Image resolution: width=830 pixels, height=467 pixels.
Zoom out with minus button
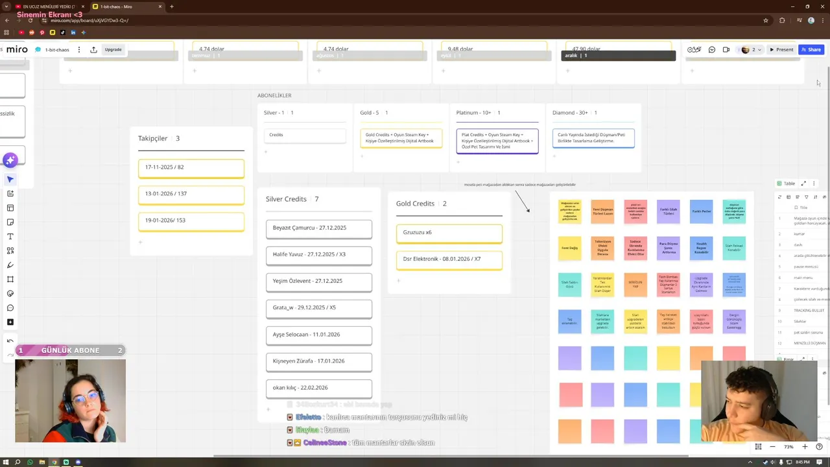point(772,447)
